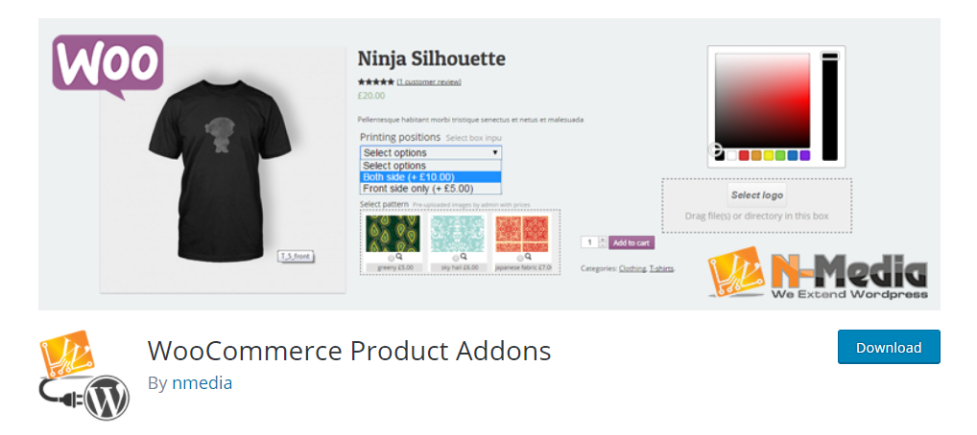Open the nmedia author link
This screenshot has height=435, width=977.
pos(202,382)
